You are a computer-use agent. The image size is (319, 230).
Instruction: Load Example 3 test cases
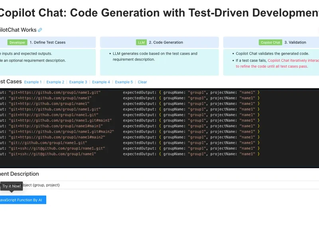tap(78, 82)
